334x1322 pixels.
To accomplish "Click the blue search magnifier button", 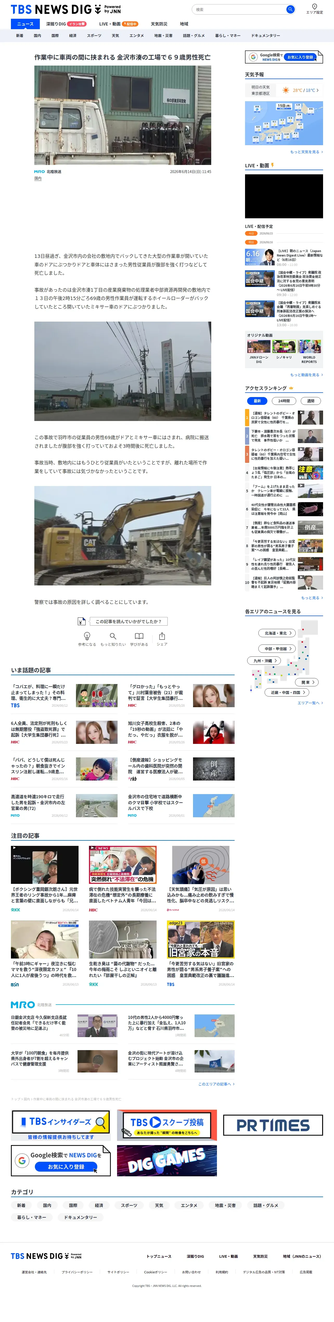I will tap(290, 9).
